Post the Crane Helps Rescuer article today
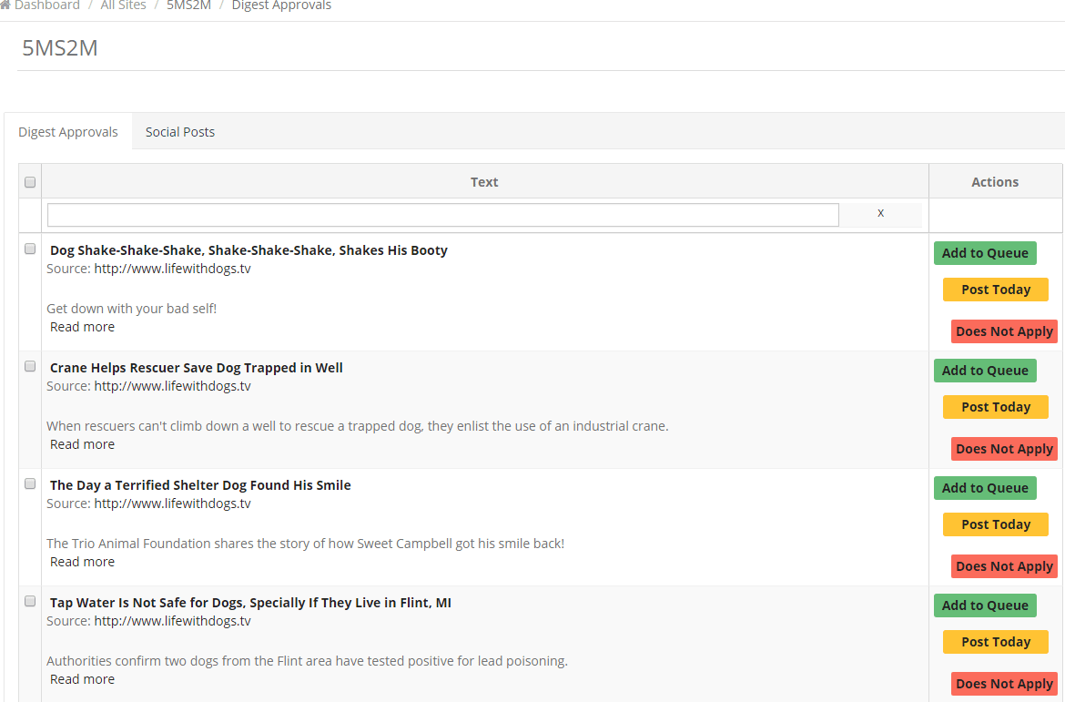 (x=995, y=407)
